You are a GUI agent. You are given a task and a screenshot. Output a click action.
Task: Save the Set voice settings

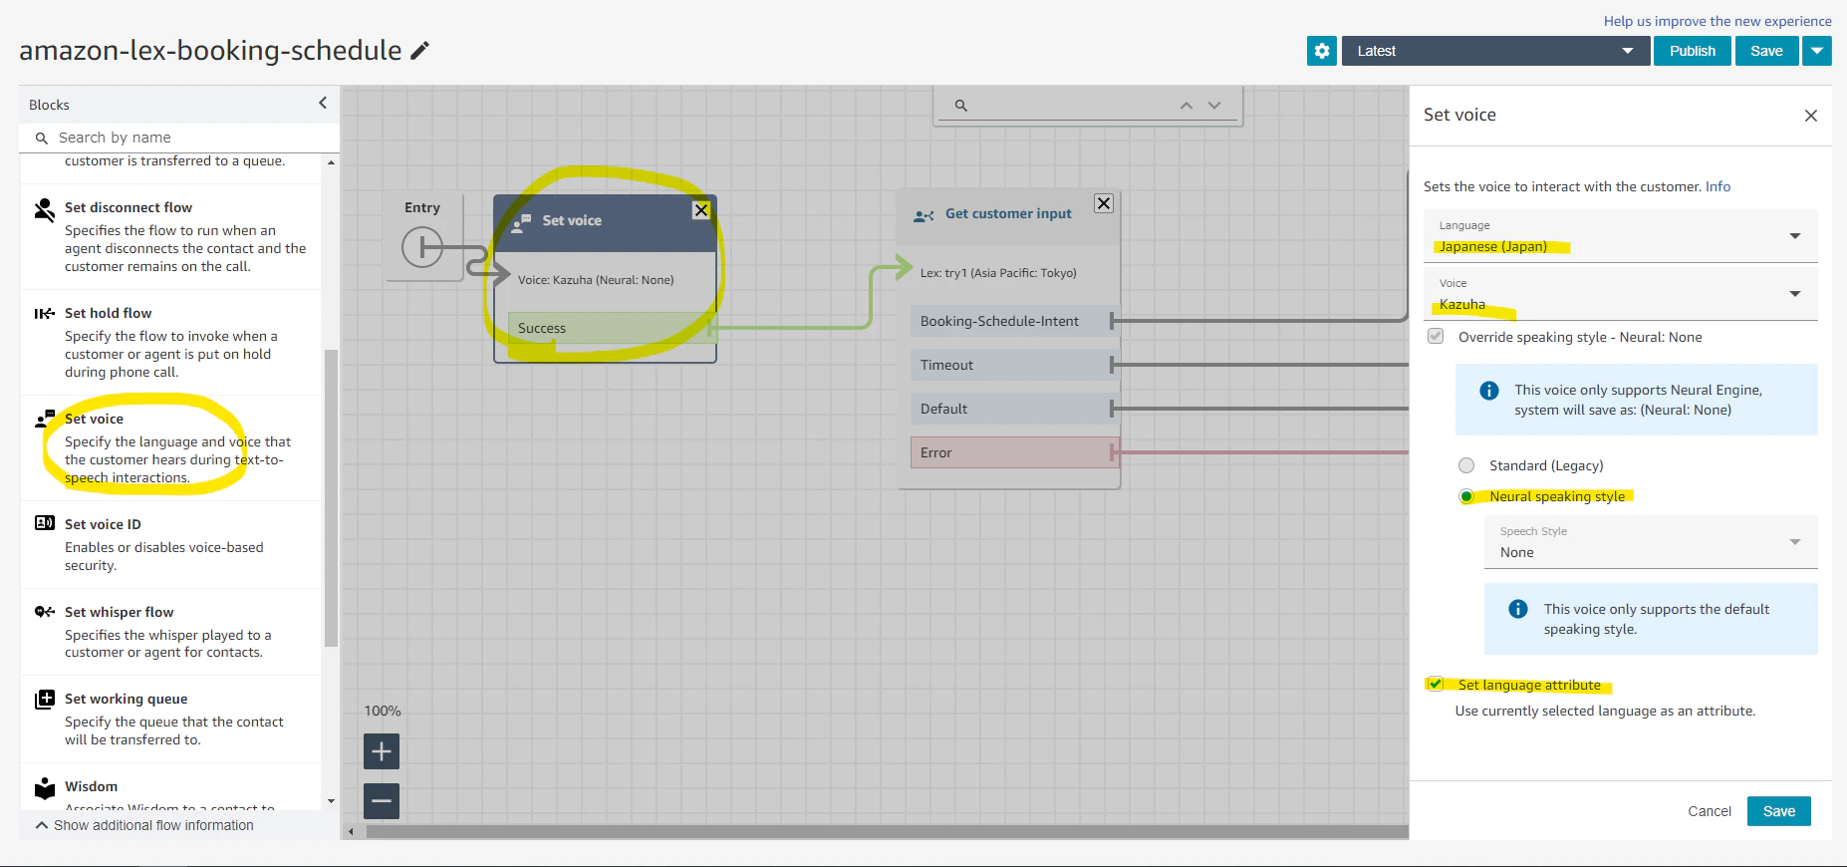(1779, 811)
